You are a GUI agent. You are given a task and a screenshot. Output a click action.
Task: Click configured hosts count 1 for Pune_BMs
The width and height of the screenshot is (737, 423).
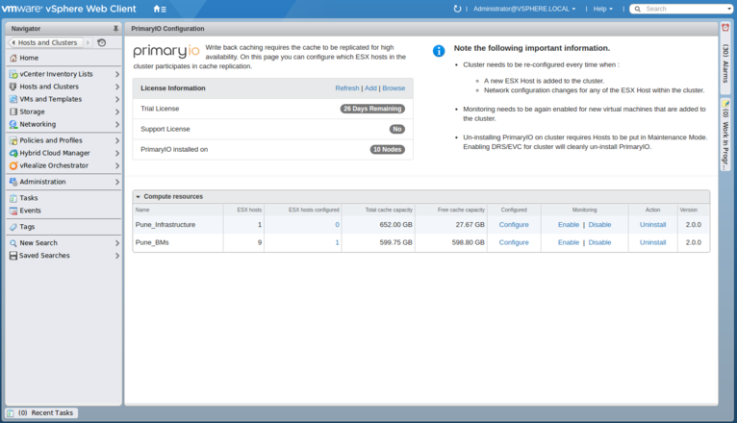coord(337,242)
